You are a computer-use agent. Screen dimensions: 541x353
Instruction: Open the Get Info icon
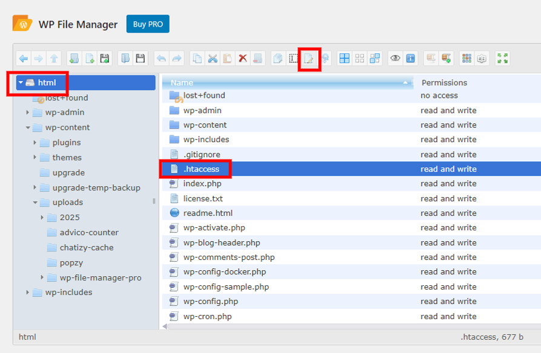(x=411, y=59)
